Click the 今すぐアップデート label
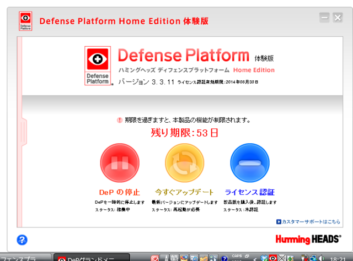 [184, 192]
